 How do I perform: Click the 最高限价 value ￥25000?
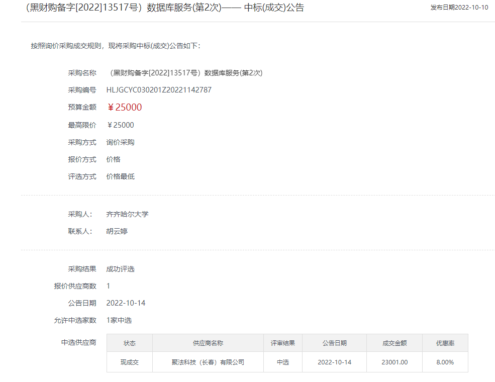click(120, 125)
